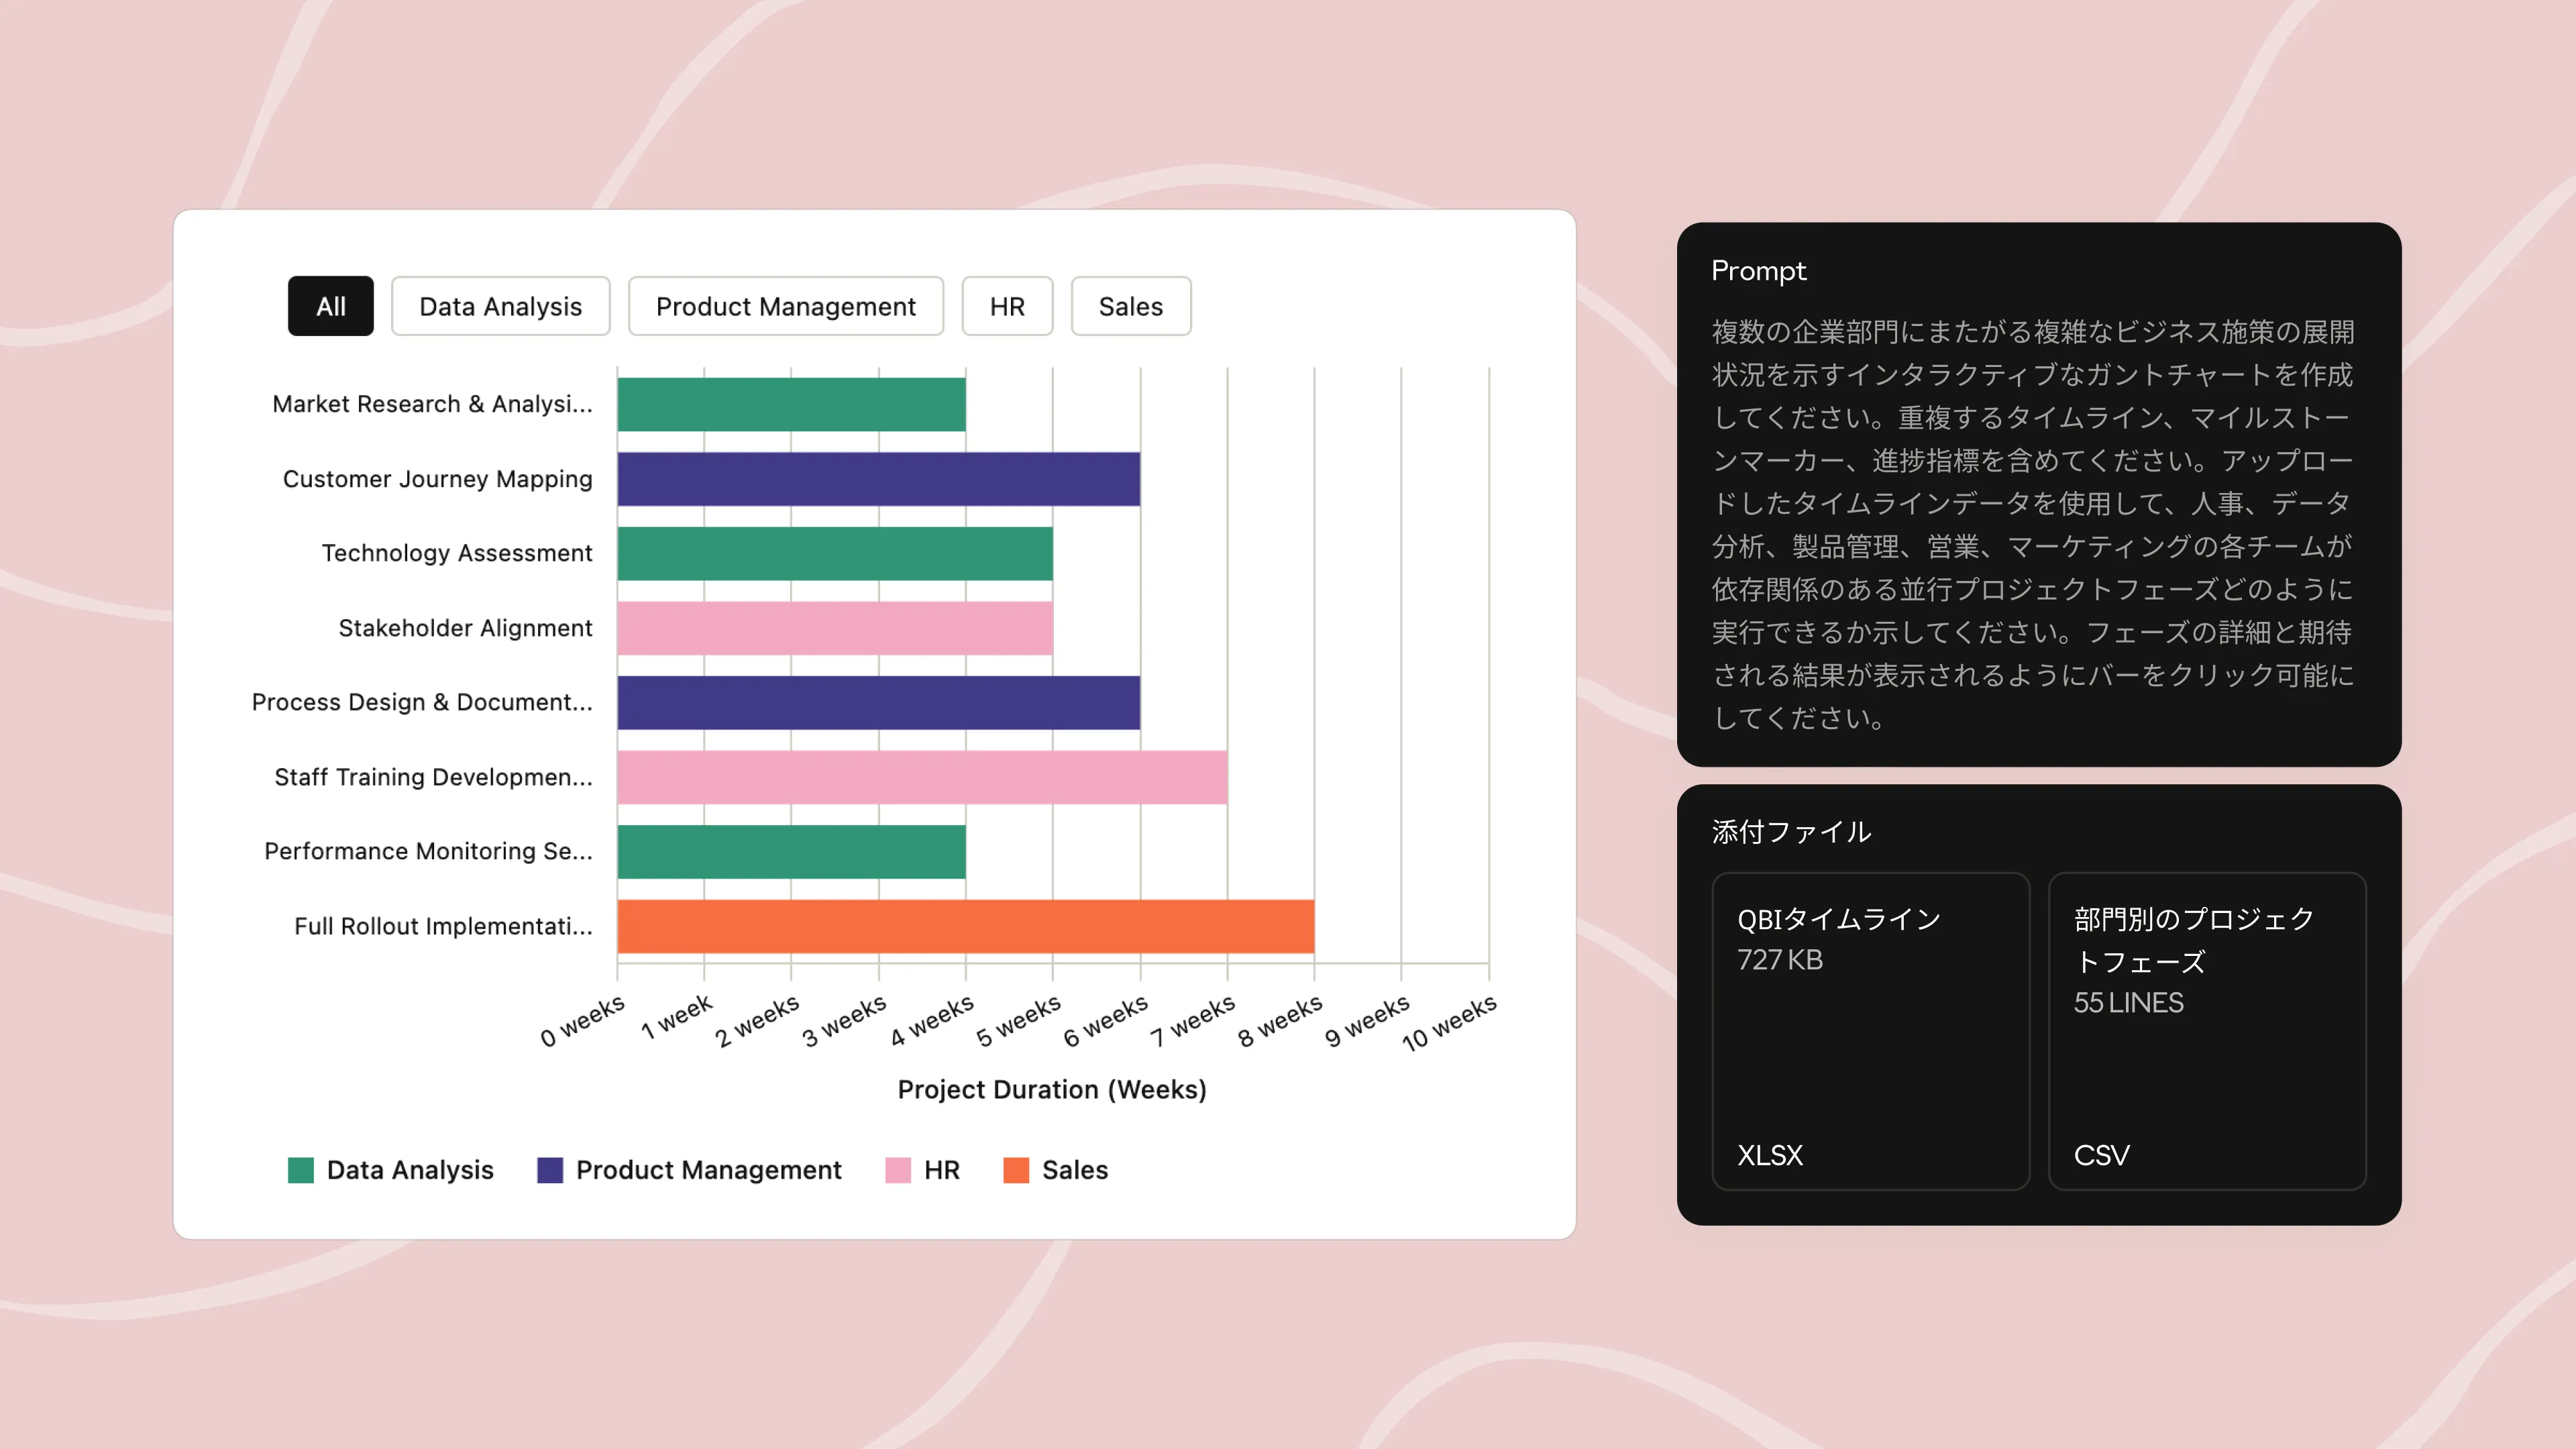
Task: Filter chart by Sales
Action: click(x=1130, y=306)
